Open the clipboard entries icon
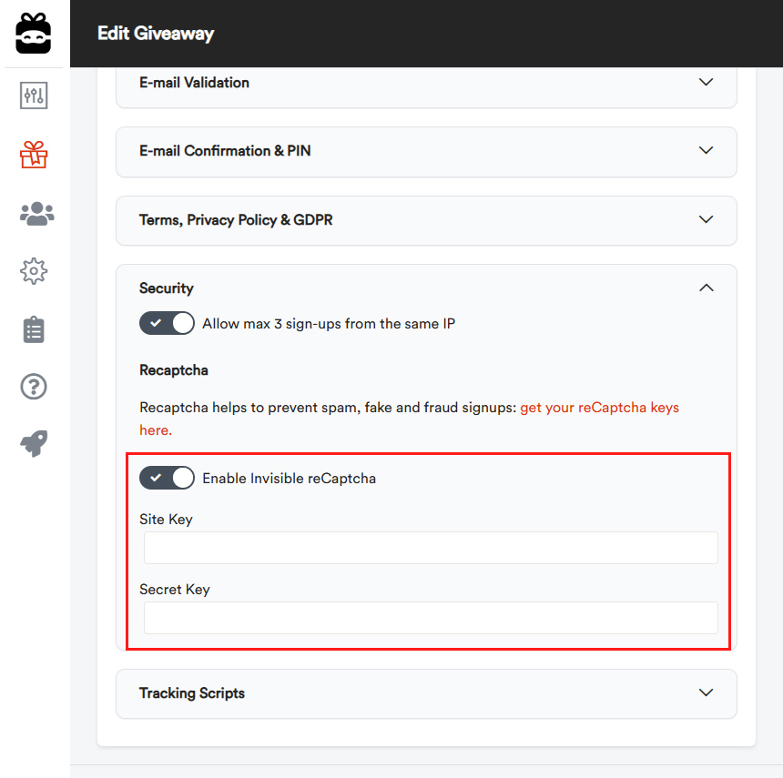783x778 pixels. tap(34, 328)
